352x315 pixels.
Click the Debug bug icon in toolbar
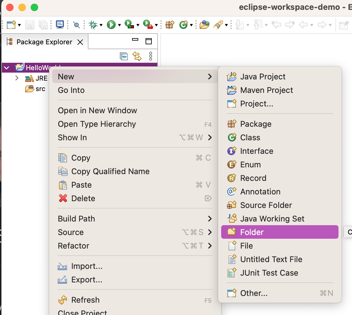click(92, 25)
